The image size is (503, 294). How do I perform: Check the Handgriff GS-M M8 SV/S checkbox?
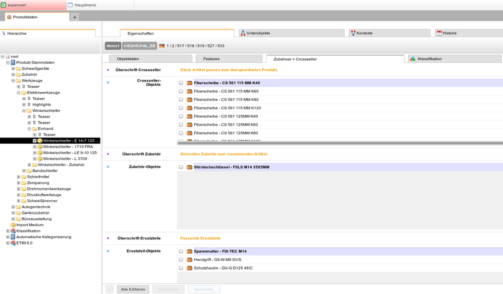[x=181, y=260]
